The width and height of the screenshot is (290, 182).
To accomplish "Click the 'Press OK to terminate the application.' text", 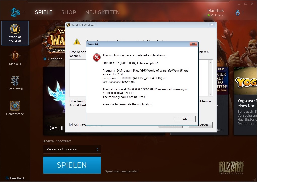I will coord(128,104).
